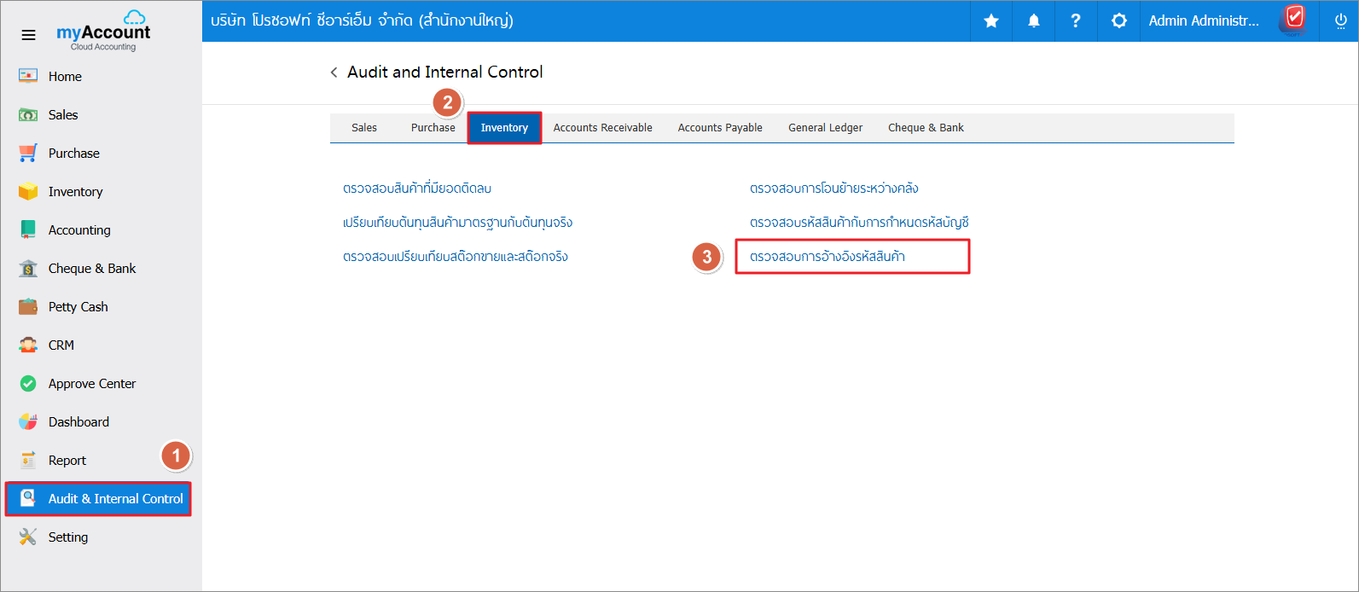
Task: Click the red shield checkmark icon
Action: click(1294, 18)
